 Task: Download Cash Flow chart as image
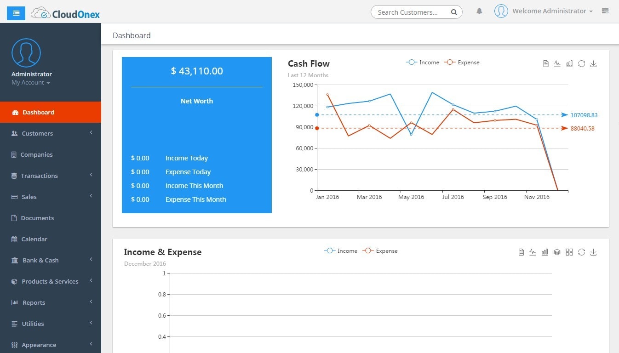(x=593, y=64)
